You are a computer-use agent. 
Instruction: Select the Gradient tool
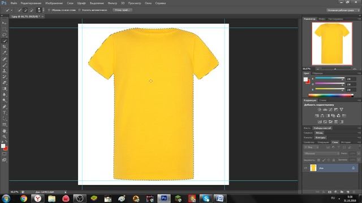click(x=4, y=89)
